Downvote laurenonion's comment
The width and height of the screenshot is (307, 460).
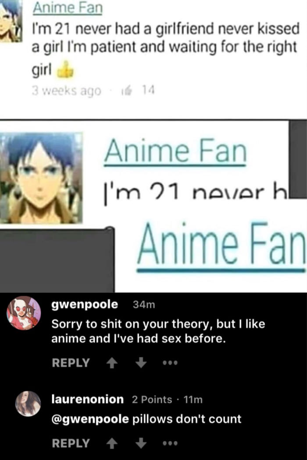pyautogui.click(x=141, y=443)
